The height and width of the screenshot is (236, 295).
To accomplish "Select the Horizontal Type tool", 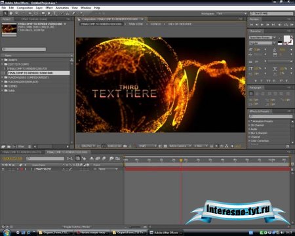I will (x=54, y=14).
